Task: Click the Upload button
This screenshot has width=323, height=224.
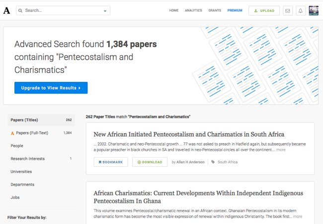Action: [x=264, y=10]
